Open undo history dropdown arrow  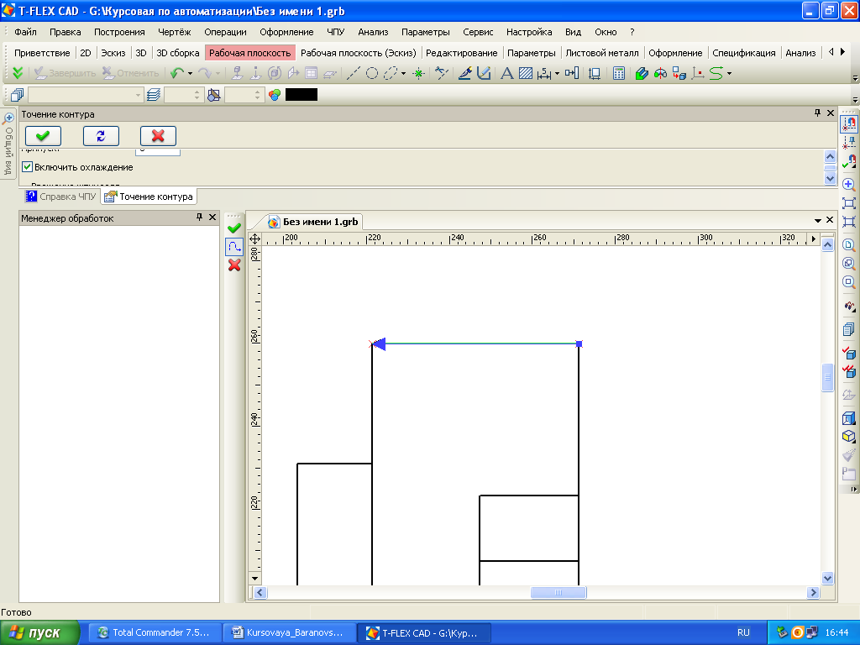(190, 73)
